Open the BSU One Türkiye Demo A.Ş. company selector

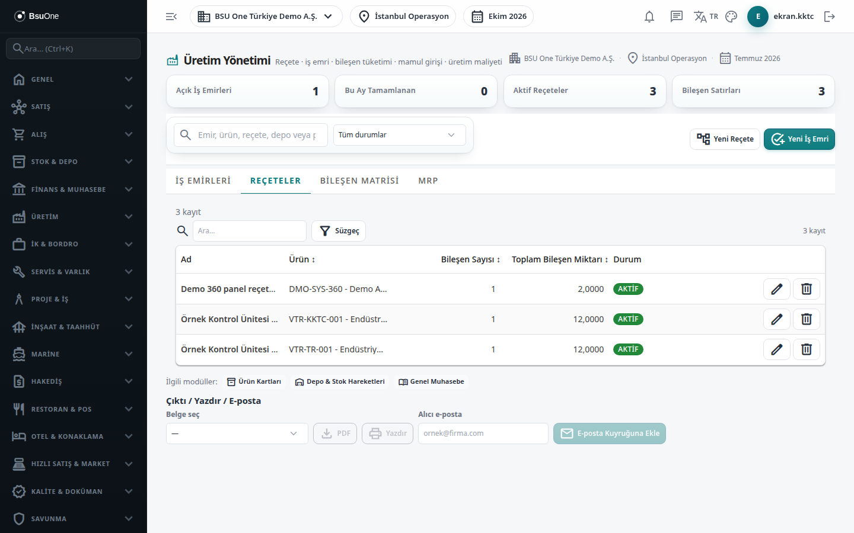coord(266,17)
